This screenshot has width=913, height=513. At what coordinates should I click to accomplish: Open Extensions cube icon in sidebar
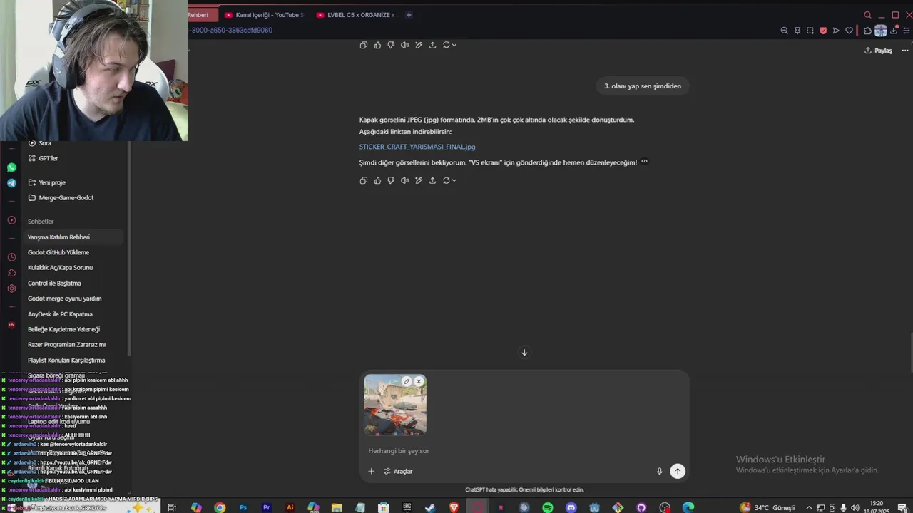11,273
